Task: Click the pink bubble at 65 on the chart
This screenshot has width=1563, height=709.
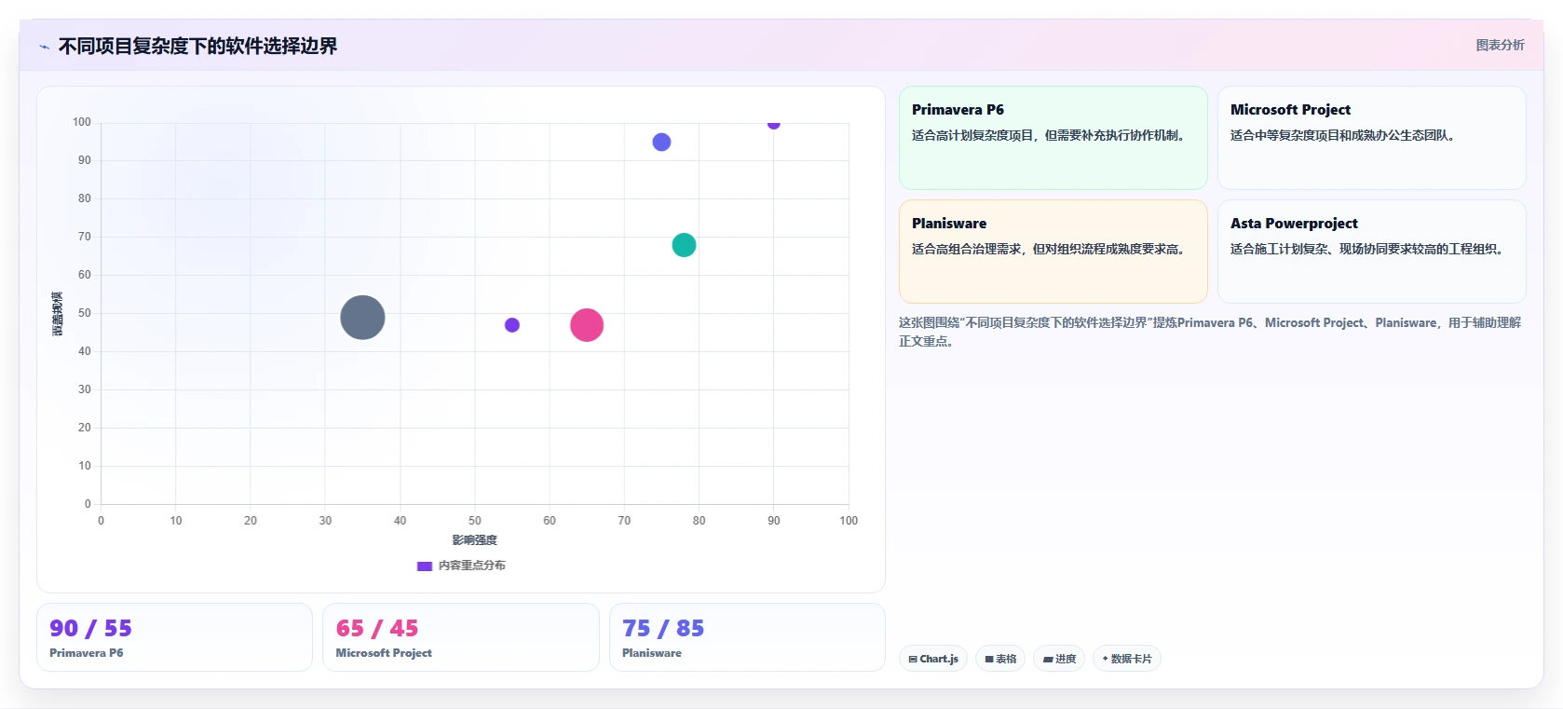Action: click(x=587, y=325)
